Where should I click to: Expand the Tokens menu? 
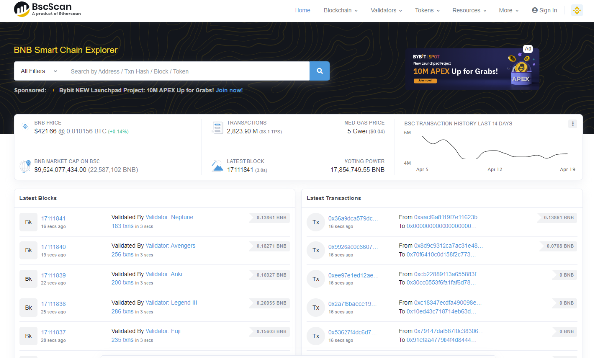click(x=427, y=10)
